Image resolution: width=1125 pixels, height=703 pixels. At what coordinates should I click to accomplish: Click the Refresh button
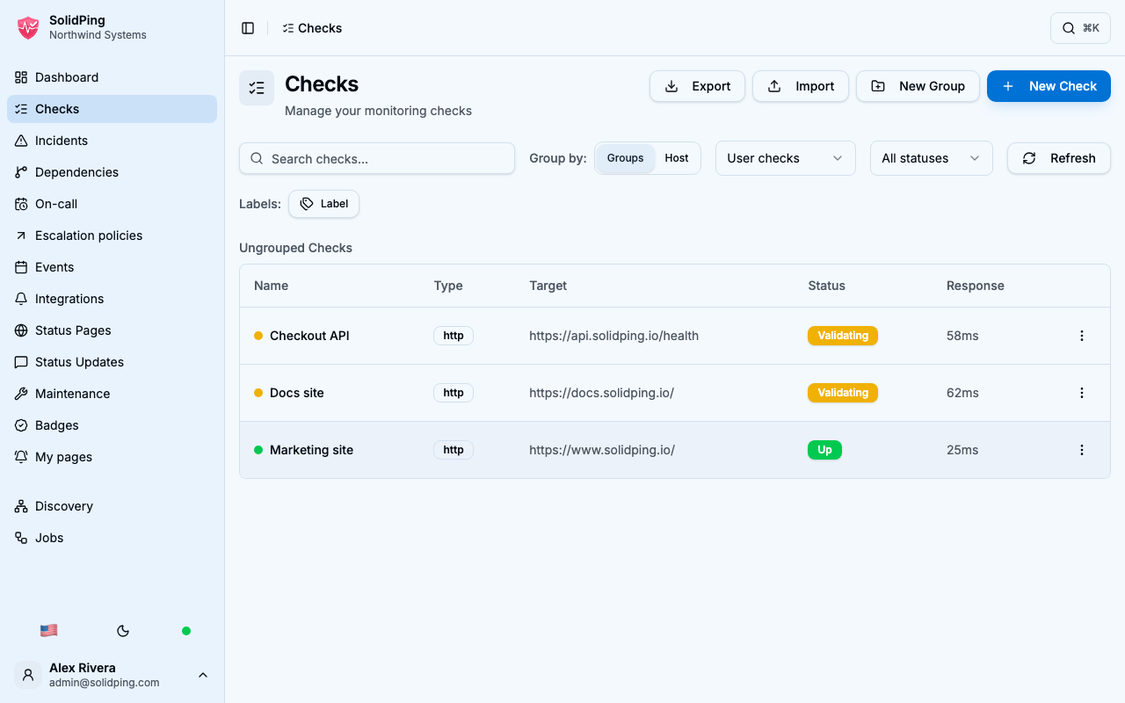tap(1059, 158)
